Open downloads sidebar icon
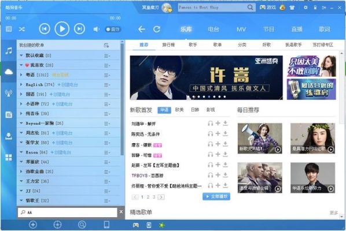Viewport: 346px width, 231px height. (9, 136)
